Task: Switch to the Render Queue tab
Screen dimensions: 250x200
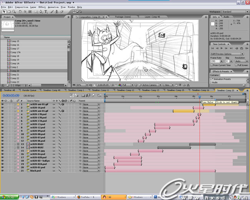Action: (29, 90)
